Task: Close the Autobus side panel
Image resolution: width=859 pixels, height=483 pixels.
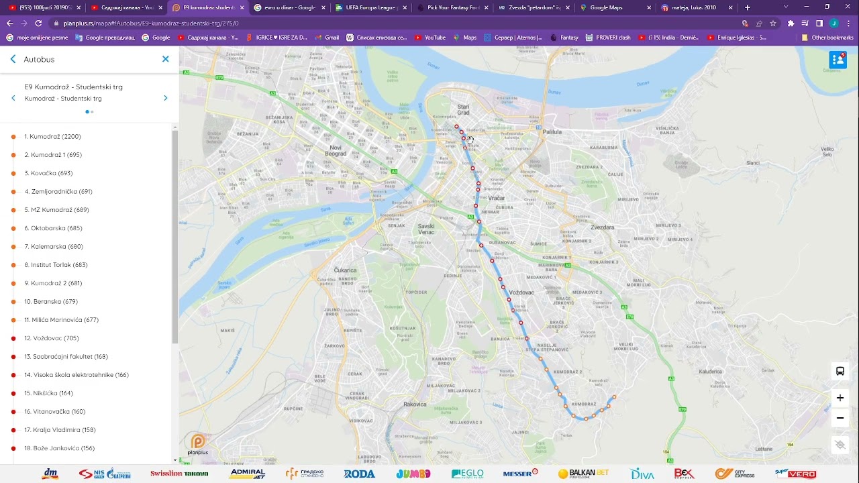Action: (x=166, y=59)
